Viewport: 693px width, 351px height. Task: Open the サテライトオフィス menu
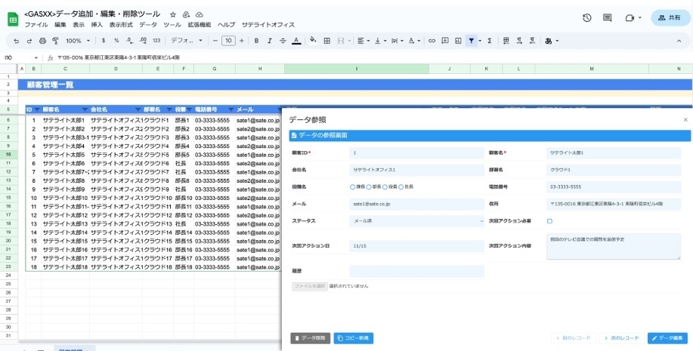click(267, 25)
